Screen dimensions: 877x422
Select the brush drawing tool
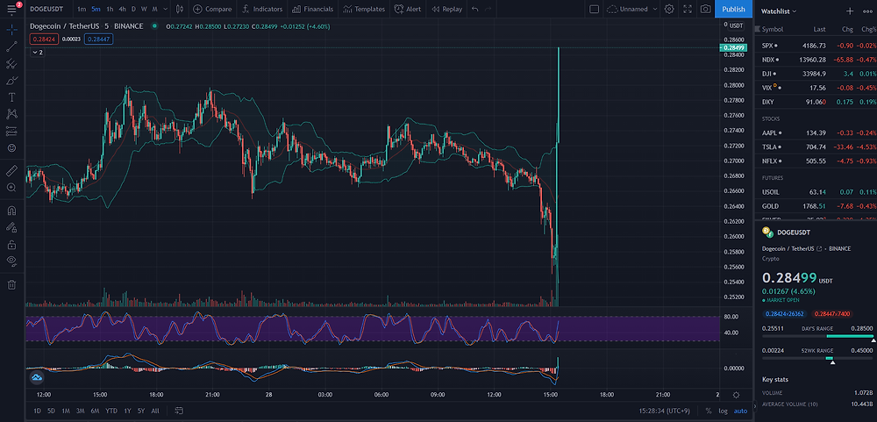(11, 81)
